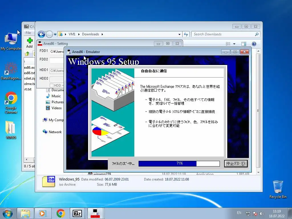Expand the arrow after VM1 in breadcrumb
Image resolution: width=292 pixels, height=219 pixels.
click(79, 34)
